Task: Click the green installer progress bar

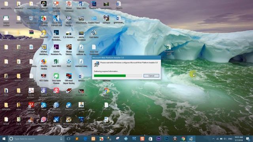Action: 110,76
